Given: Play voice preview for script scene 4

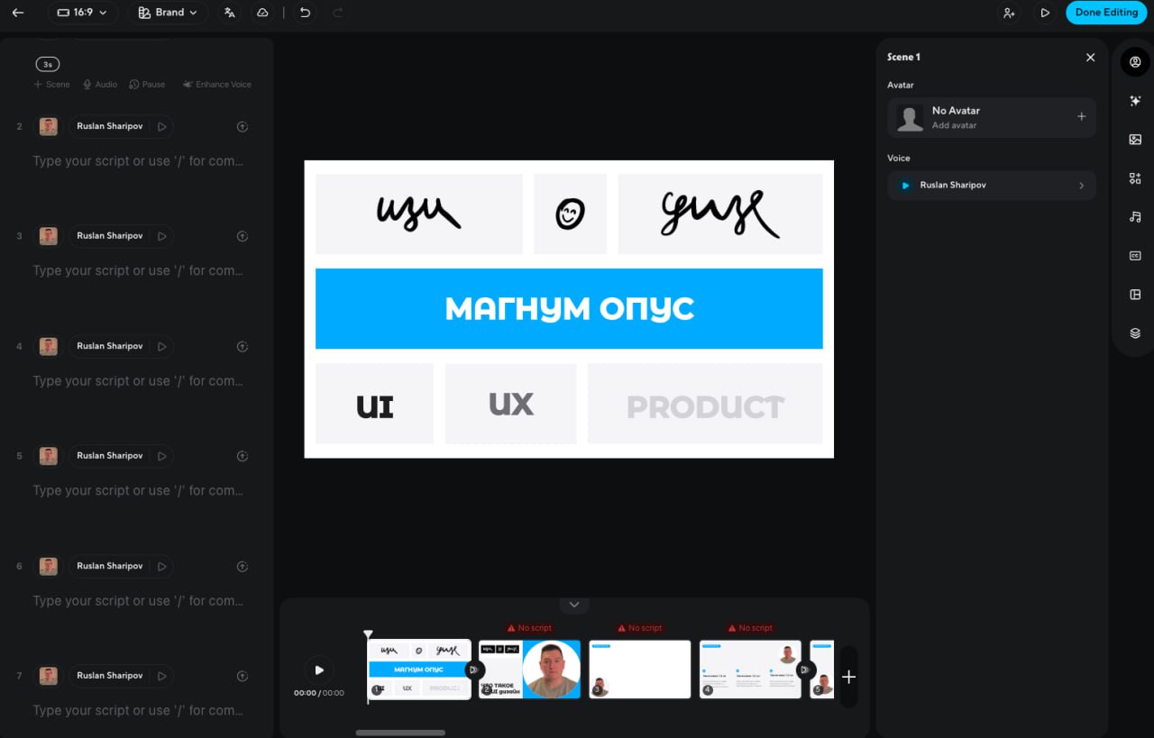Looking at the screenshot, I should coord(162,346).
